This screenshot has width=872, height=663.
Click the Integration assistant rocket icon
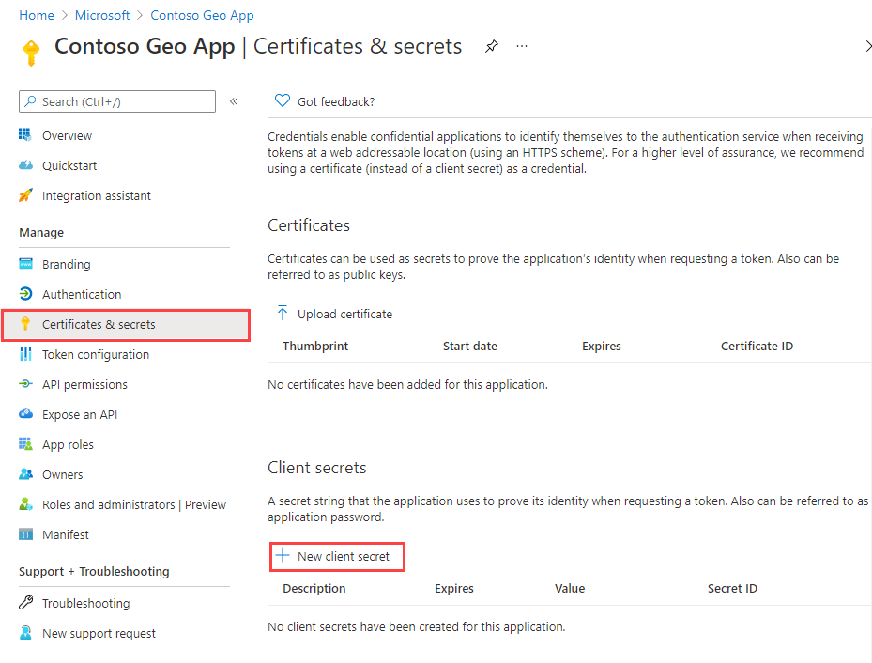26,195
